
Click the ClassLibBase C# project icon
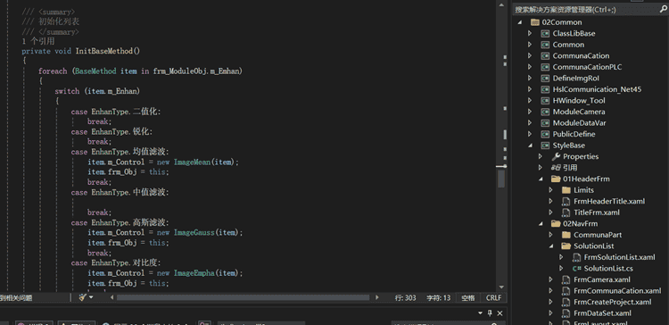tap(545, 33)
